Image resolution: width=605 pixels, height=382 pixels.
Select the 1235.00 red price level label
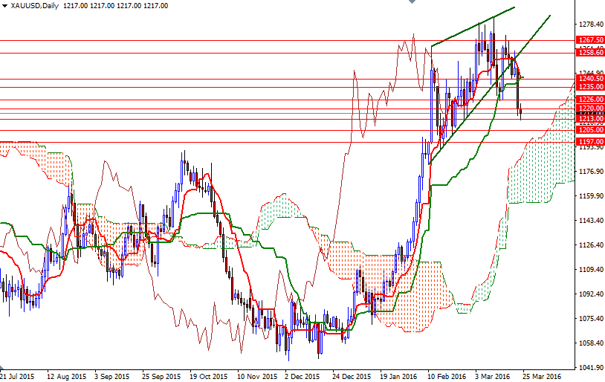click(590, 87)
